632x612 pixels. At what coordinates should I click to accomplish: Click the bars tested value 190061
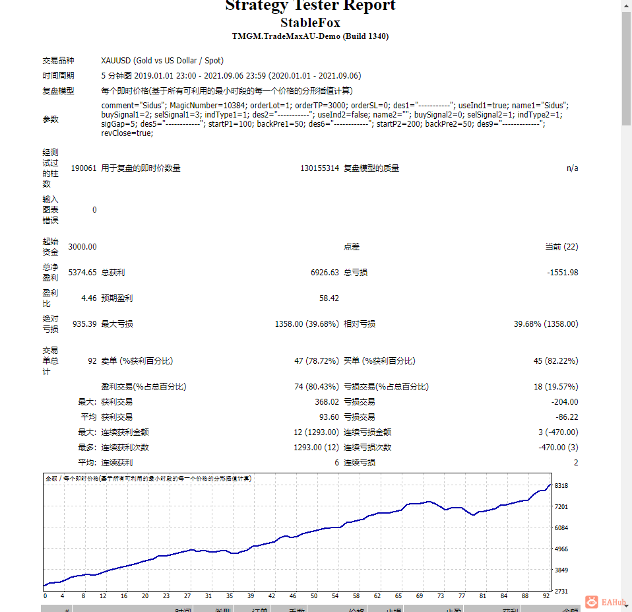(83, 168)
